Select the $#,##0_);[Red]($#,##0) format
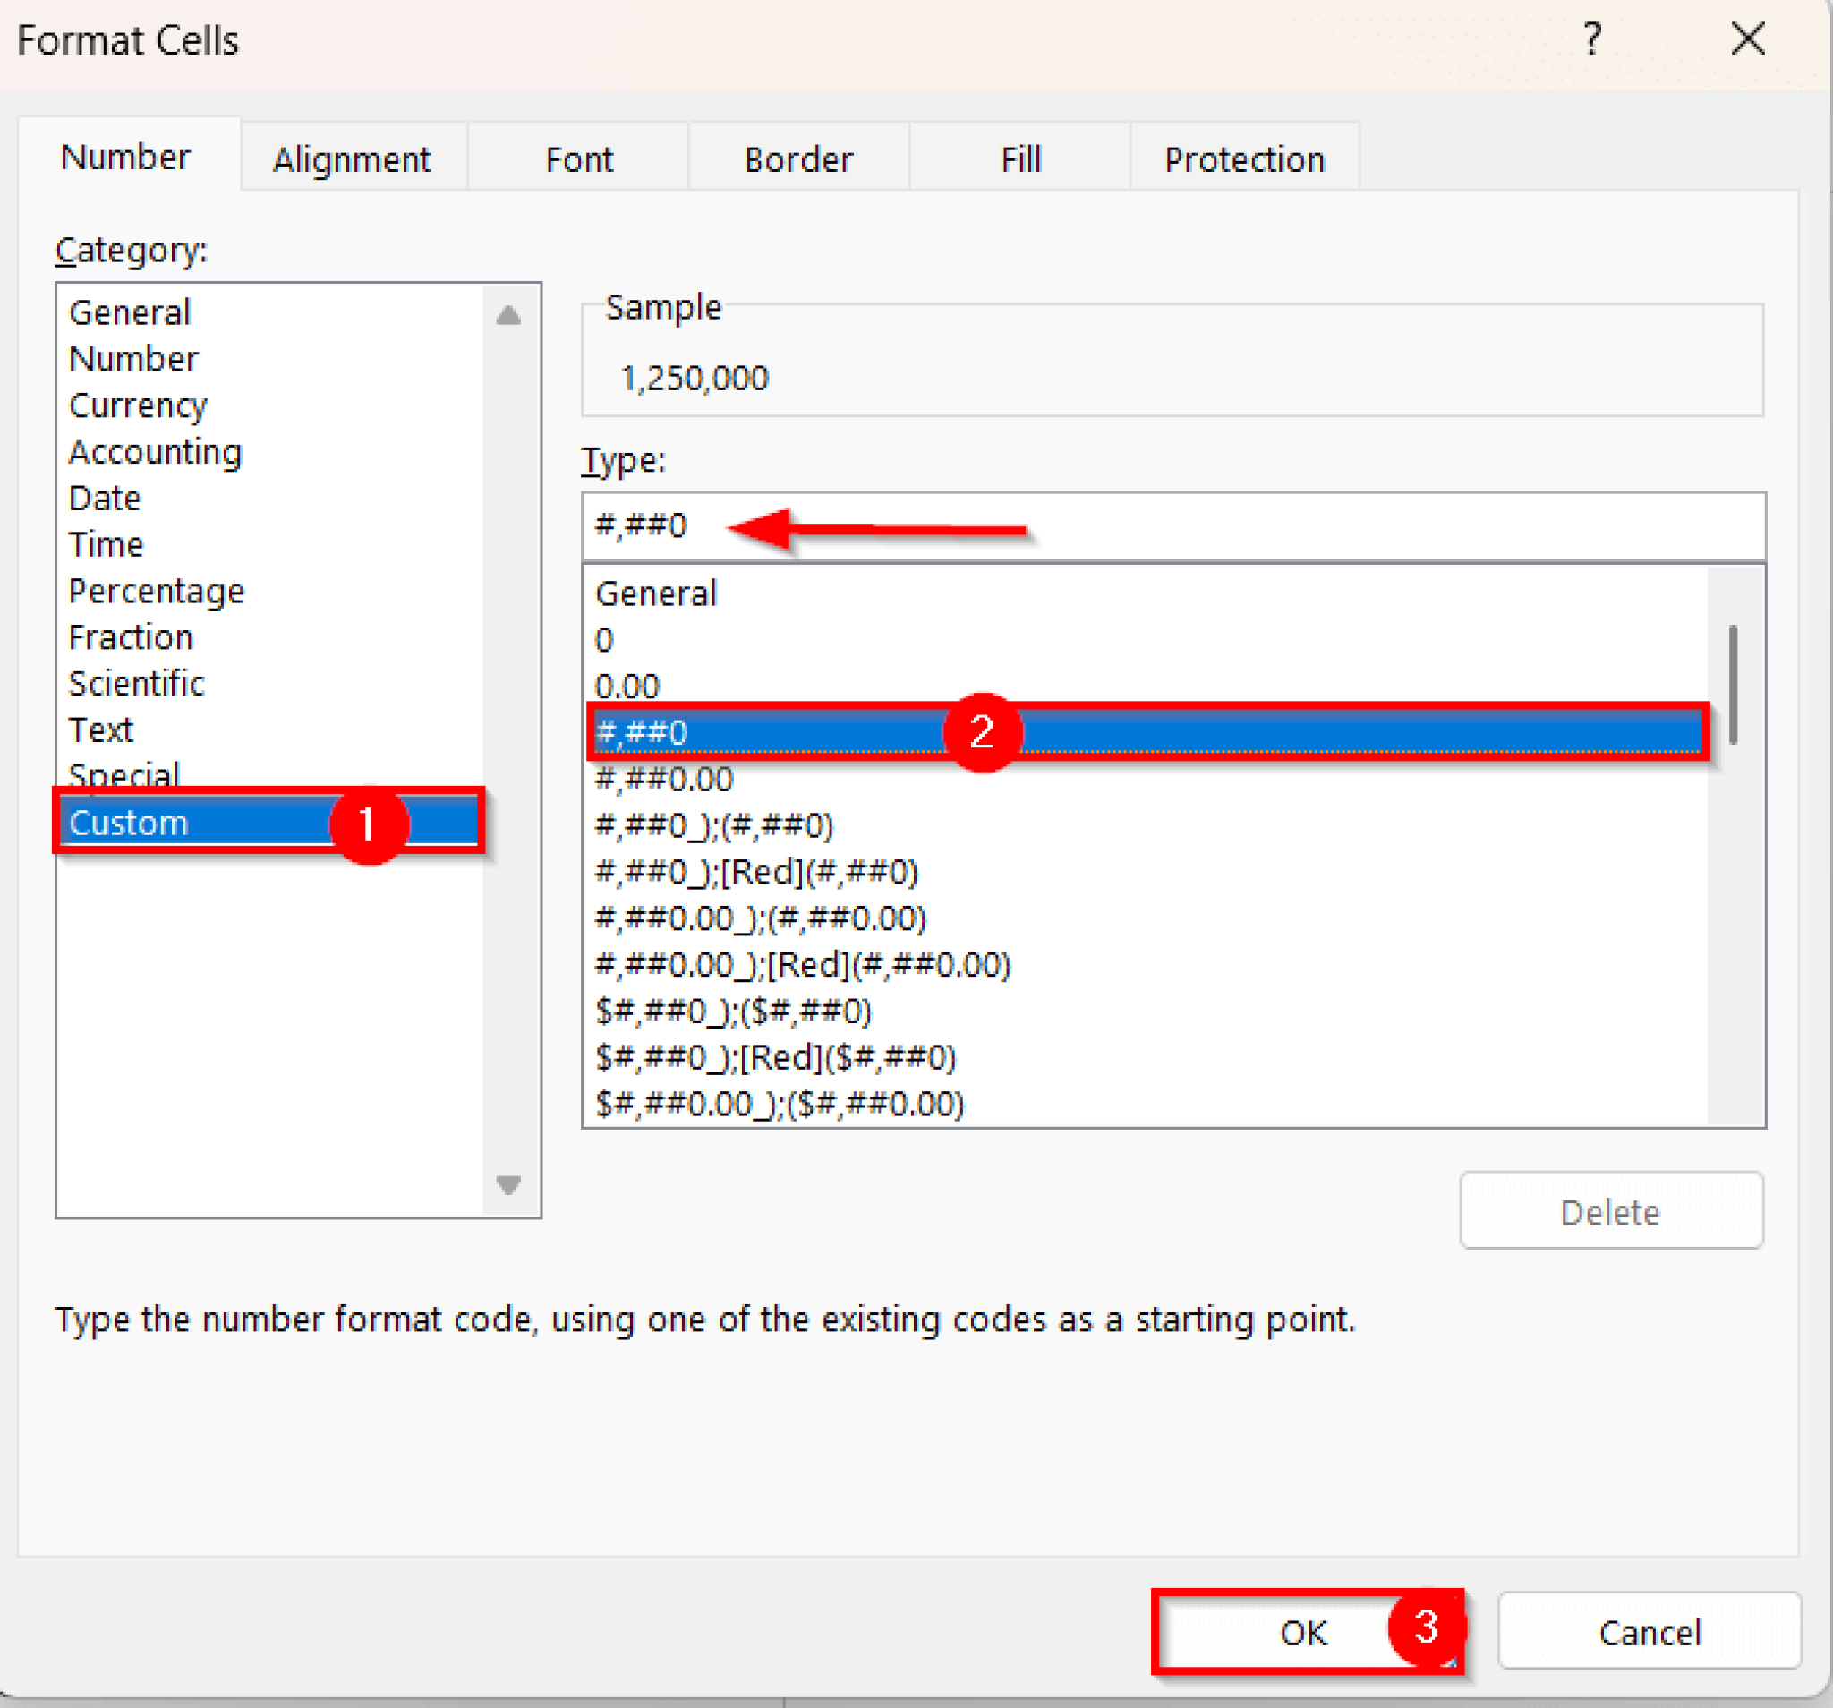Viewport: 1833px width, 1708px height. (x=775, y=1057)
